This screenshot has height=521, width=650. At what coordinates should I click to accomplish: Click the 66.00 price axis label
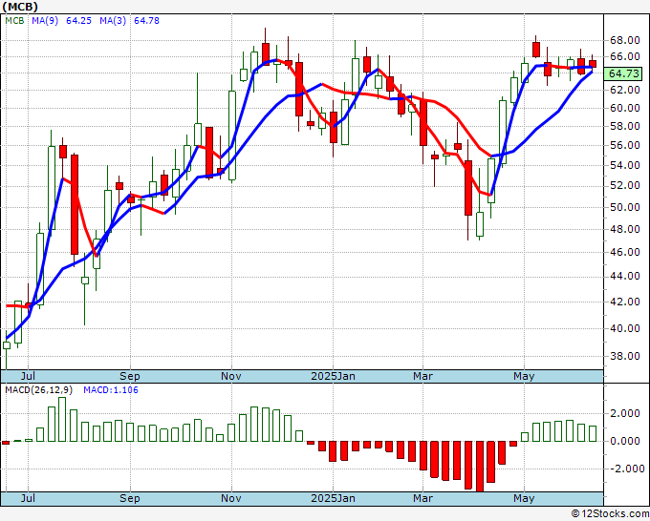624,56
